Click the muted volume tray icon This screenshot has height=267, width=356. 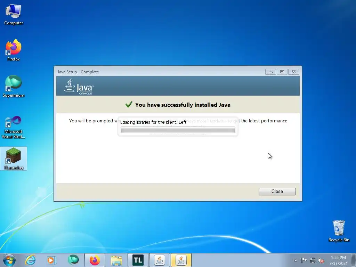click(x=321, y=260)
